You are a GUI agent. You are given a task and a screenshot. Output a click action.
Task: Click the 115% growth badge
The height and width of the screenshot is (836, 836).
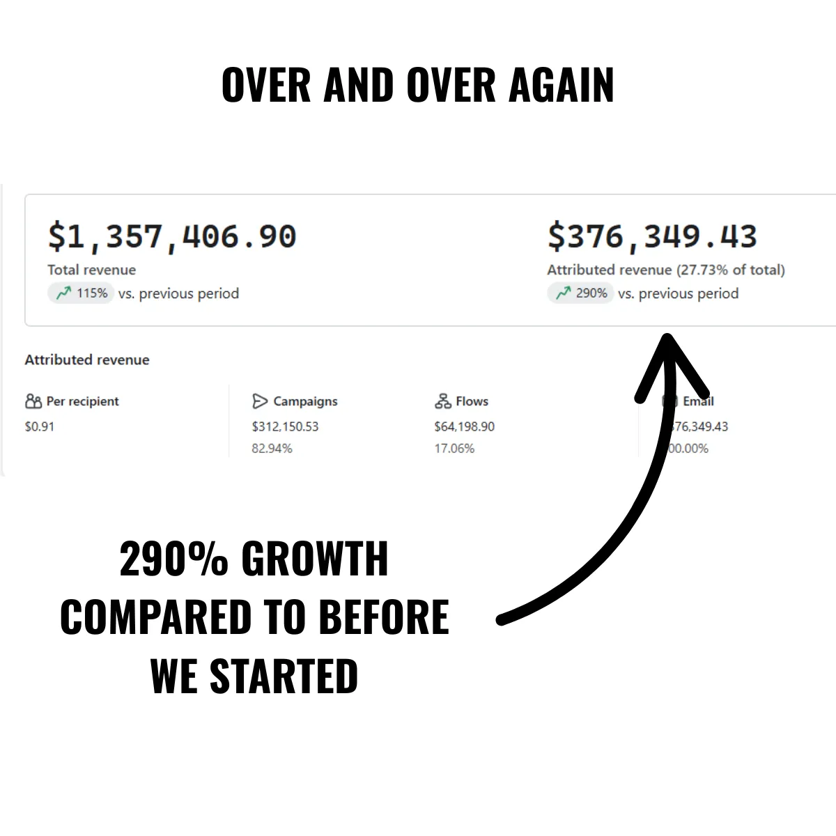pyautogui.click(x=81, y=293)
